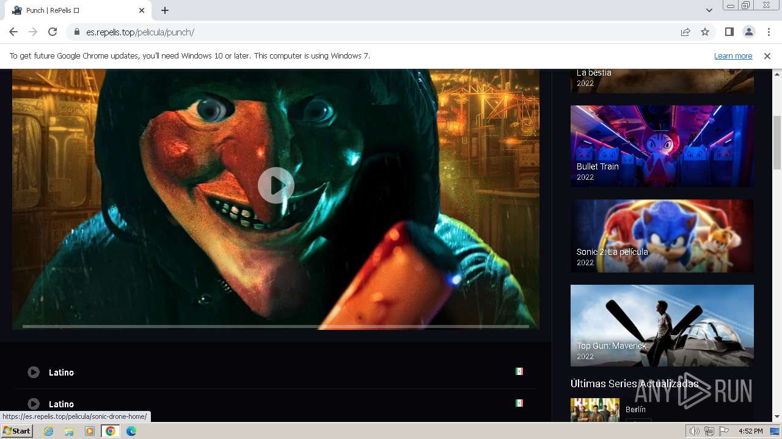Click the taskbar clock 4:52 PM
The image size is (782, 439).
750,431
